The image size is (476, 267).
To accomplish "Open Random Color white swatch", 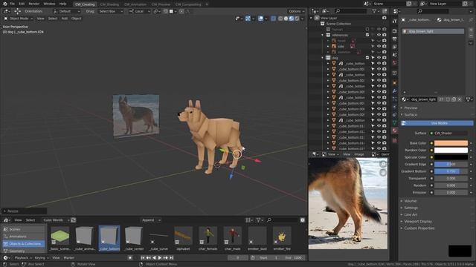I will click(451, 150).
